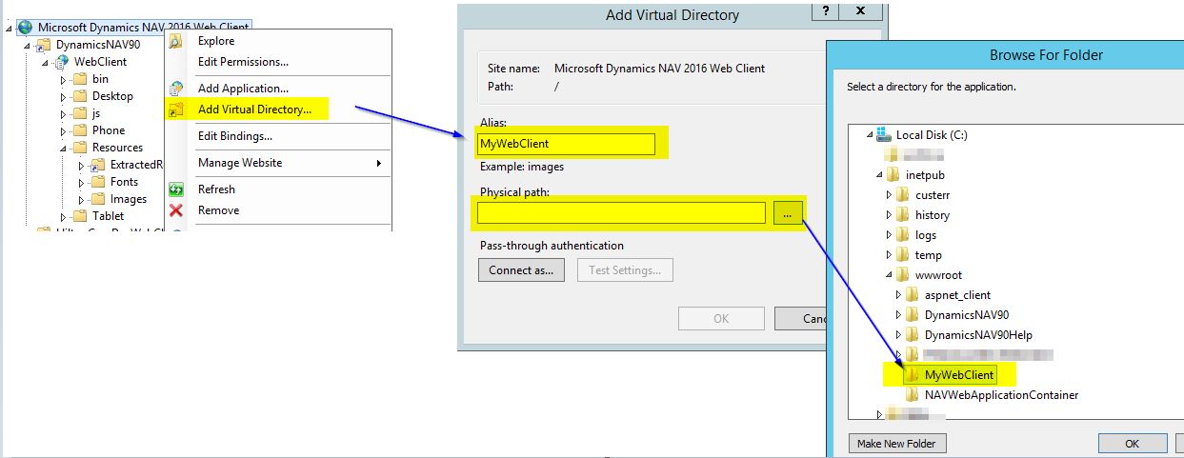The width and height of the screenshot is (1184, 458).
Task: Click the red Remove X icon
Action: pos(175,210)
